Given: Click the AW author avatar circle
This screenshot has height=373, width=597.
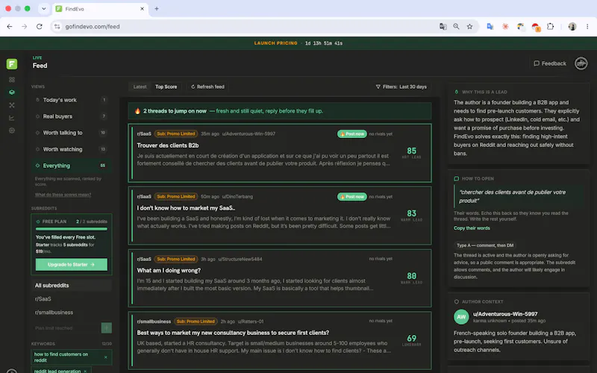Looking at the screenshot, I should pyautogui.click(x=461, y=317).
